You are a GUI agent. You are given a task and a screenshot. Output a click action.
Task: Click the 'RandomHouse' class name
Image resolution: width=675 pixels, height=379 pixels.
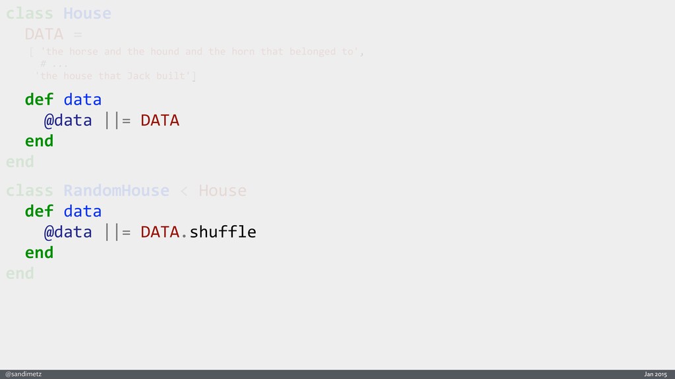tap(116, 191)
